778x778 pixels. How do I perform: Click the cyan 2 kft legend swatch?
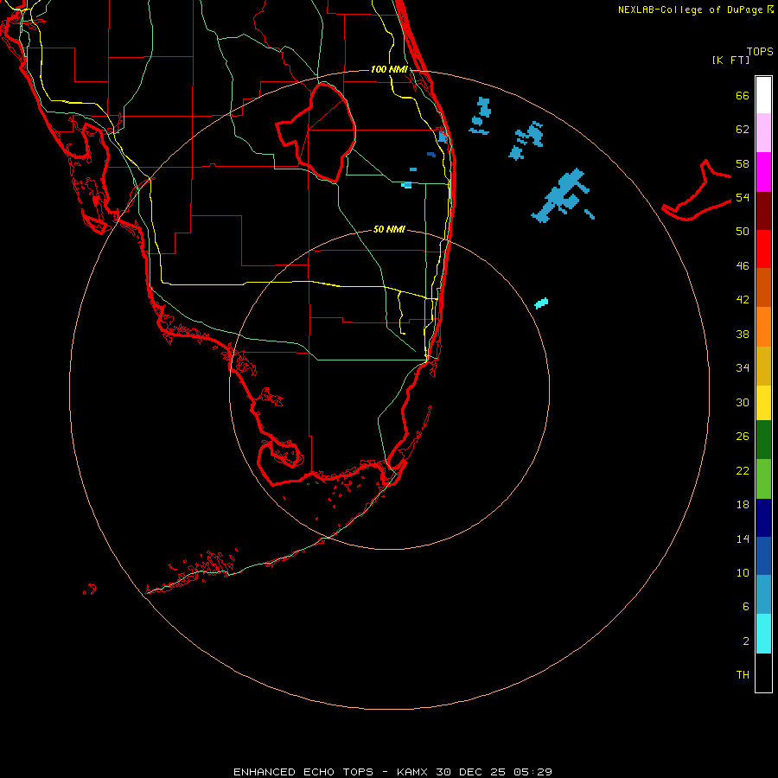(763, 634)
